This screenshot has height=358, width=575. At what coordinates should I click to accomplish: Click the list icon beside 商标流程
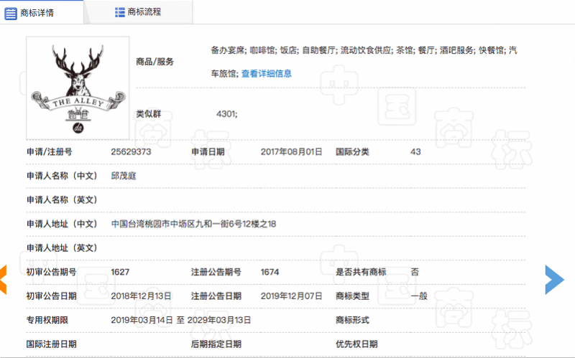[119, 12]
